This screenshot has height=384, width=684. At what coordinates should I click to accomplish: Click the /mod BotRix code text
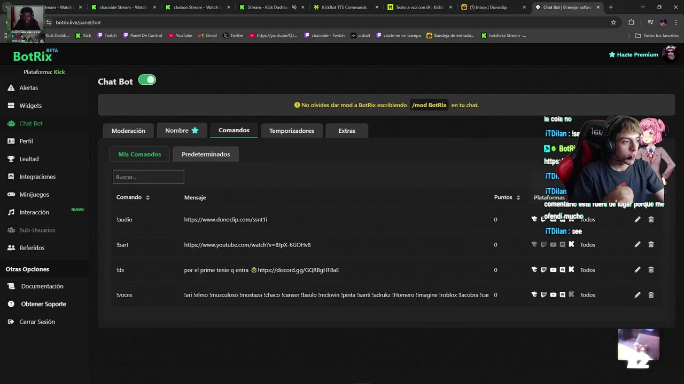click(x=429, y=105)
